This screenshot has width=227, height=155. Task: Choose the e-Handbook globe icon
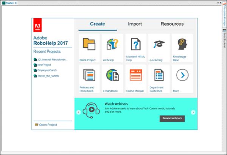[x=112, y=75]
